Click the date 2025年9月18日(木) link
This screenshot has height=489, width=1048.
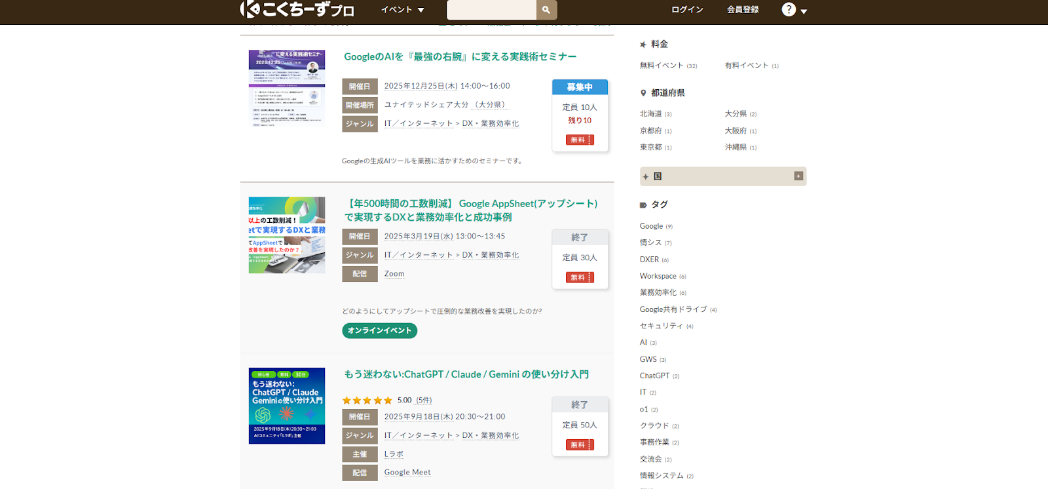point(419,417)
